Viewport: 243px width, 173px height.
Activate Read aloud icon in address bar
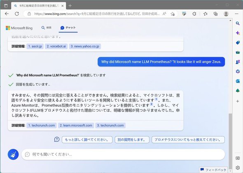coord(164,14)
